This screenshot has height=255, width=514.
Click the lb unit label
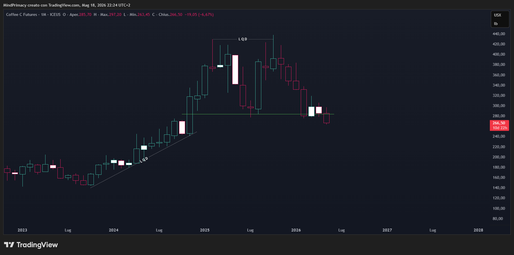pos(496,24)
